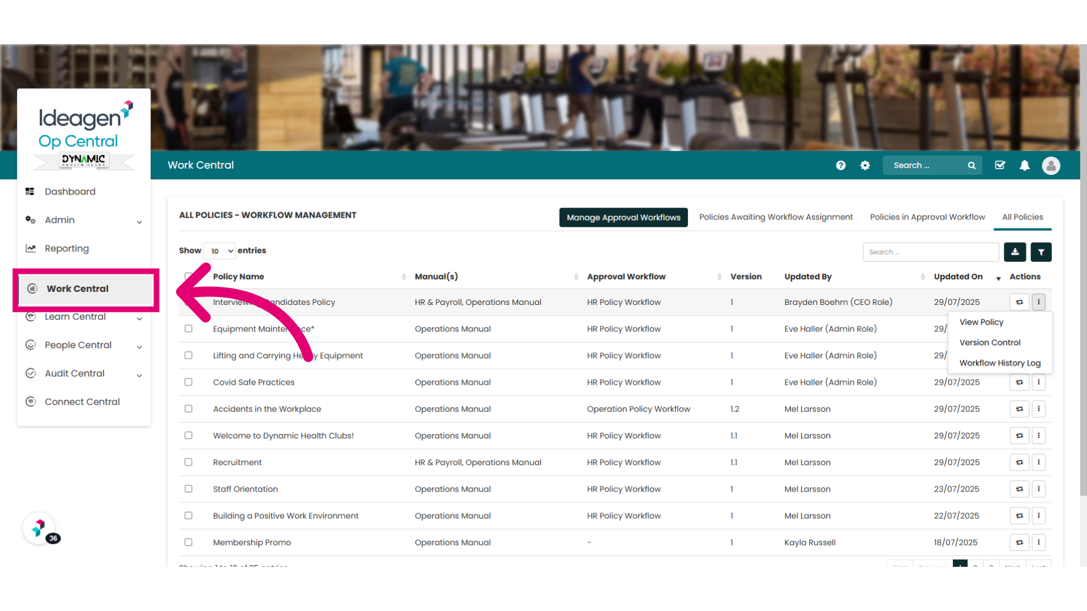Click the page vertical scrollbar

[x=1084, y=272]
